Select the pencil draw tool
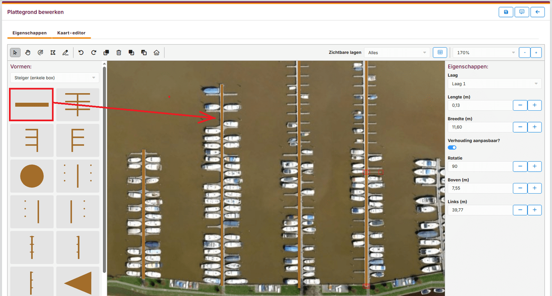The image size is (552, 296). coord(66,53)
